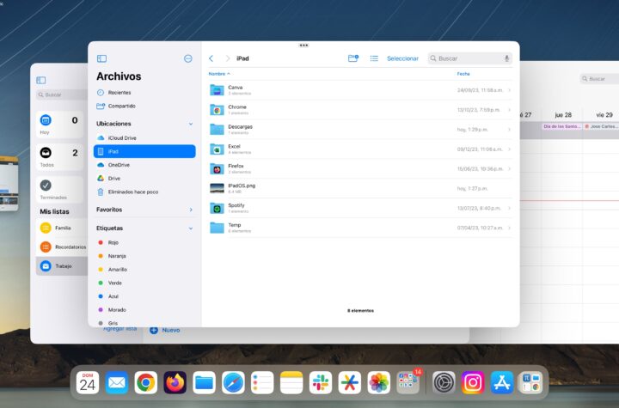
Task: Open Notes from the dock
Action: coord(291,382)
